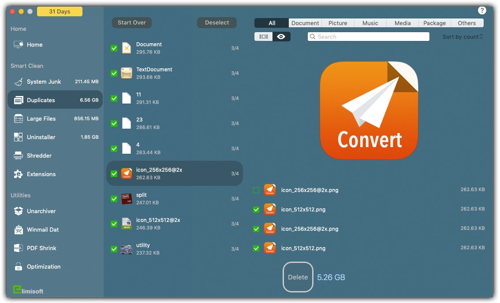Click the Shredder icon in sidebar
The image size is (500, 303).
(19, 156)
